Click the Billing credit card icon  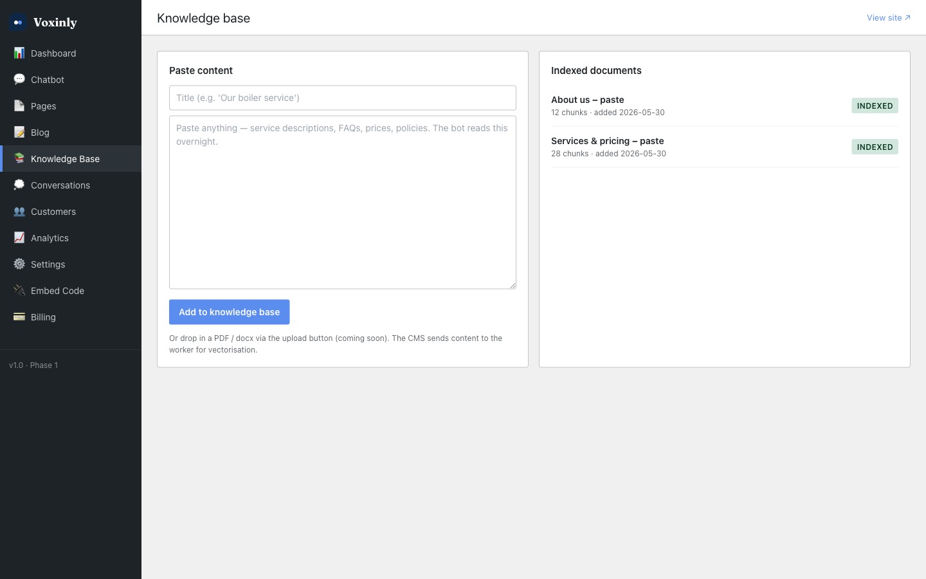[19, 317]
